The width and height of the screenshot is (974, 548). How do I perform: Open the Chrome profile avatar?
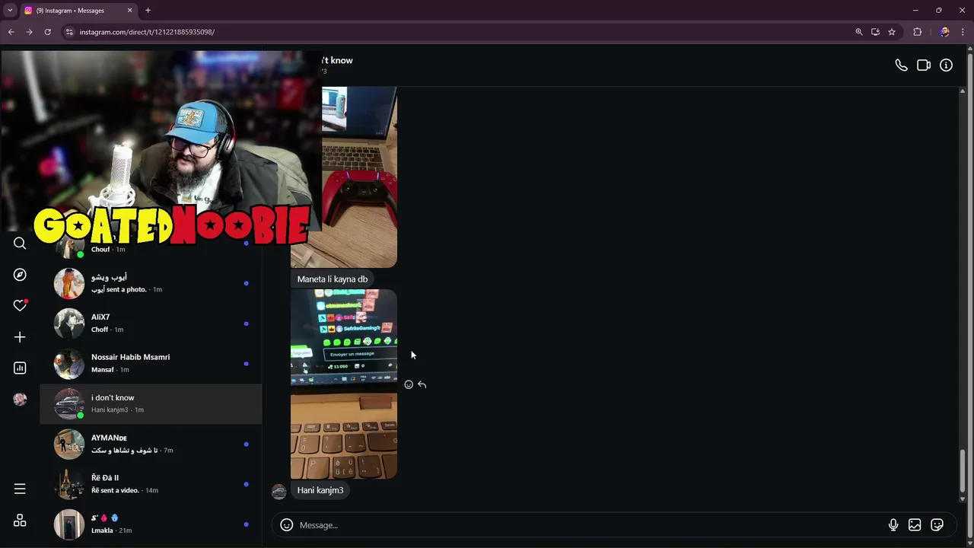click(x=944, y=32)
